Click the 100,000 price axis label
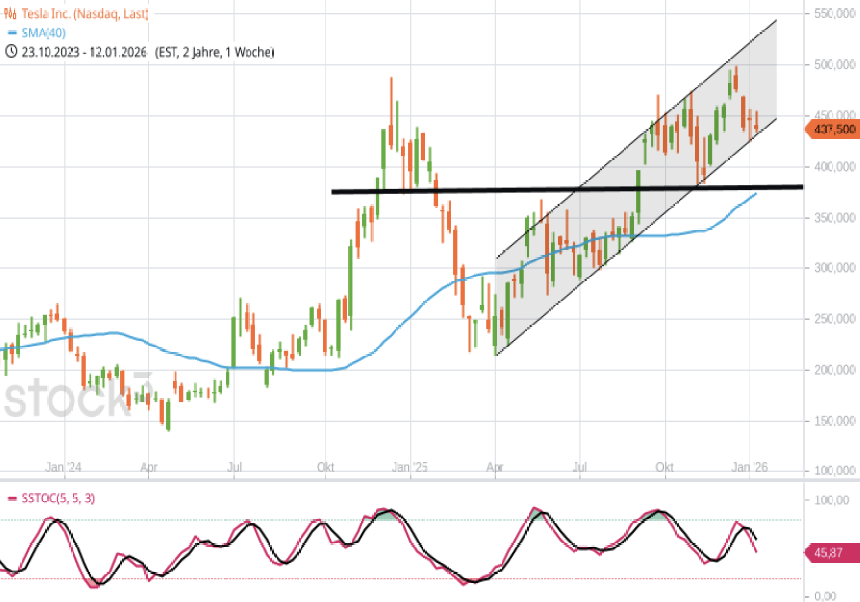 click(x=834, y=471)
